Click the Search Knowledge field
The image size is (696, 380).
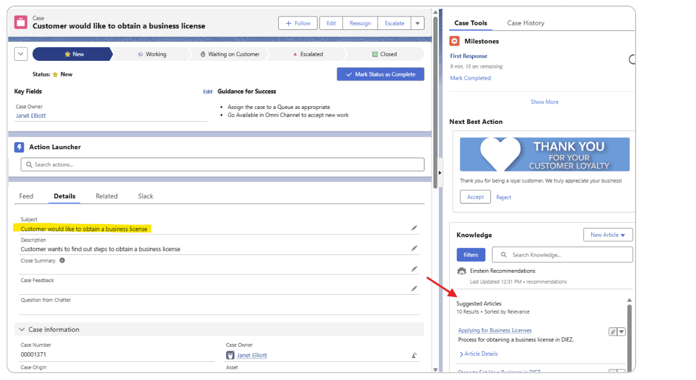pyautogui.click(x=562, y=255)
